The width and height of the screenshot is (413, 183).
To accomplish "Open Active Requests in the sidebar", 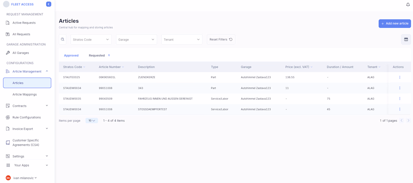I will point(24,23).
